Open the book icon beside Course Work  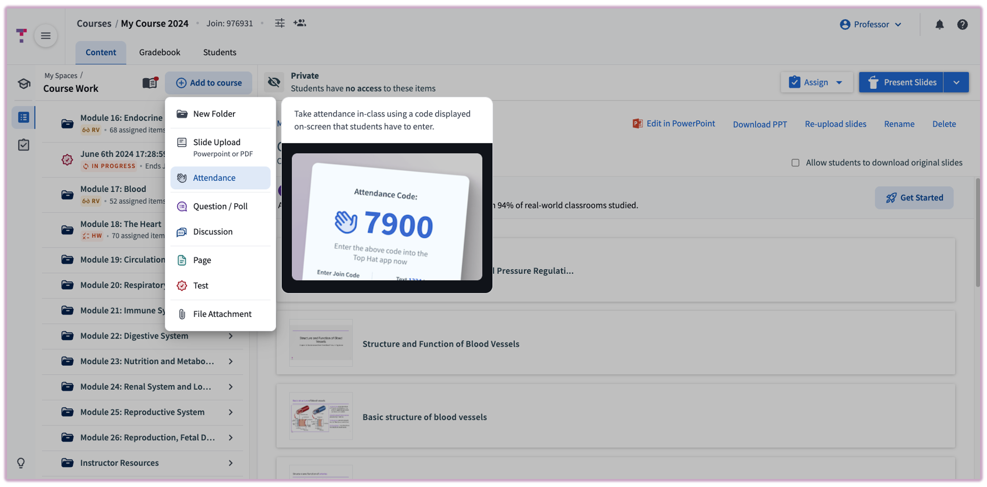pos(150,82)
